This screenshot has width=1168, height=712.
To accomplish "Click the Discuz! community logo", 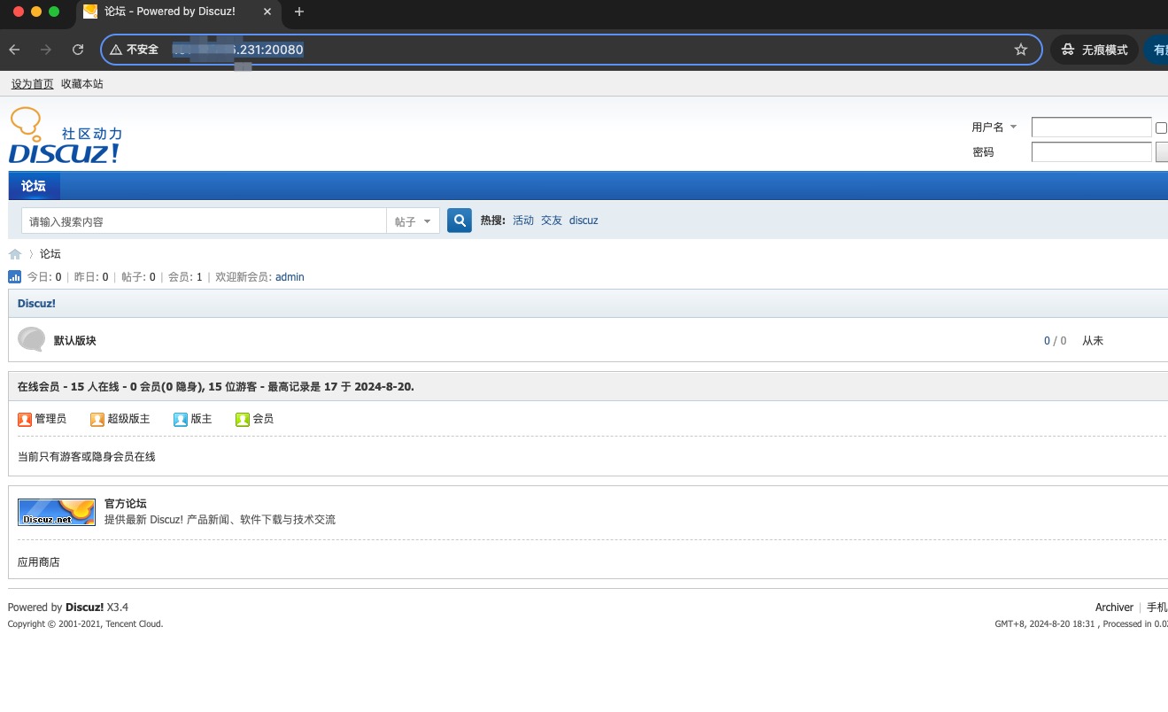I will point(66,136).
